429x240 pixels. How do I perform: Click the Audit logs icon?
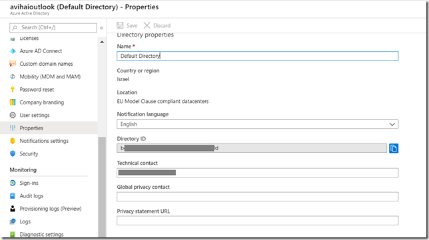[x=13, y=195]
